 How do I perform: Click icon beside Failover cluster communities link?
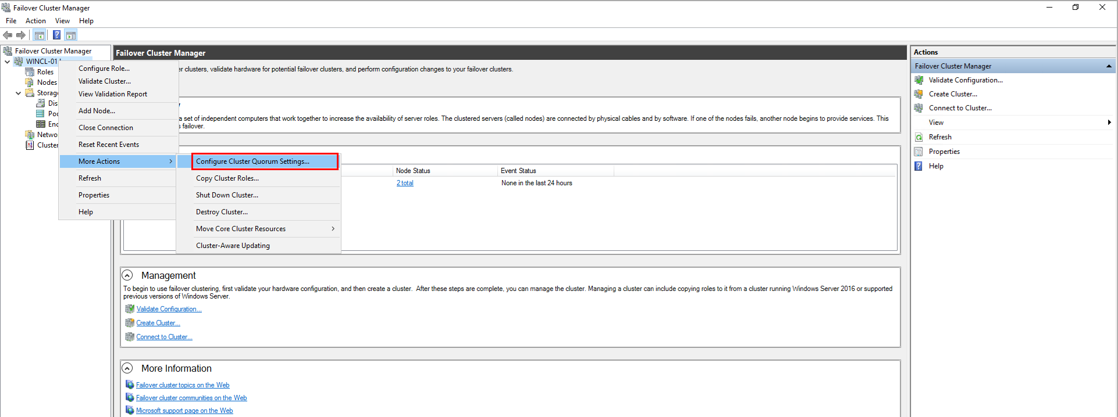click(130, 398)
